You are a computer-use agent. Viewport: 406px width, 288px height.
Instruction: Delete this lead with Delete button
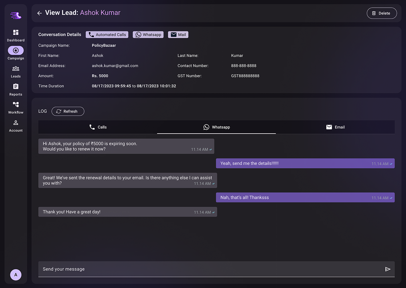point(382,13)
